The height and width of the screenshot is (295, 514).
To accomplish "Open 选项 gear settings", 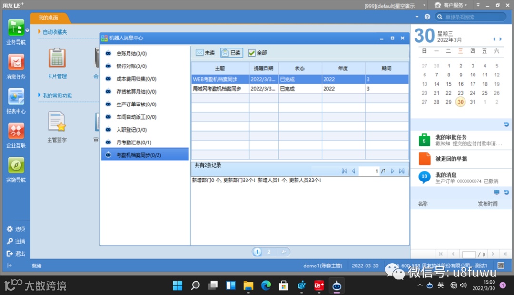I will (16, 229).
